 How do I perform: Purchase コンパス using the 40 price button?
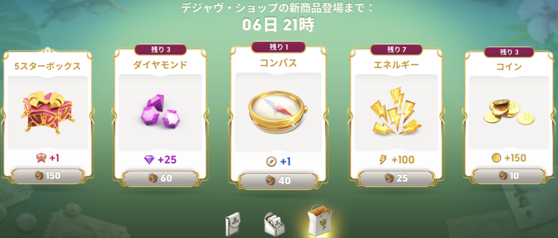coord(278,181)
